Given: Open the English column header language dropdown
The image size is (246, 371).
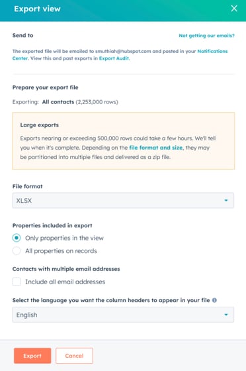Looking at the screenshot, I should 123,315.
